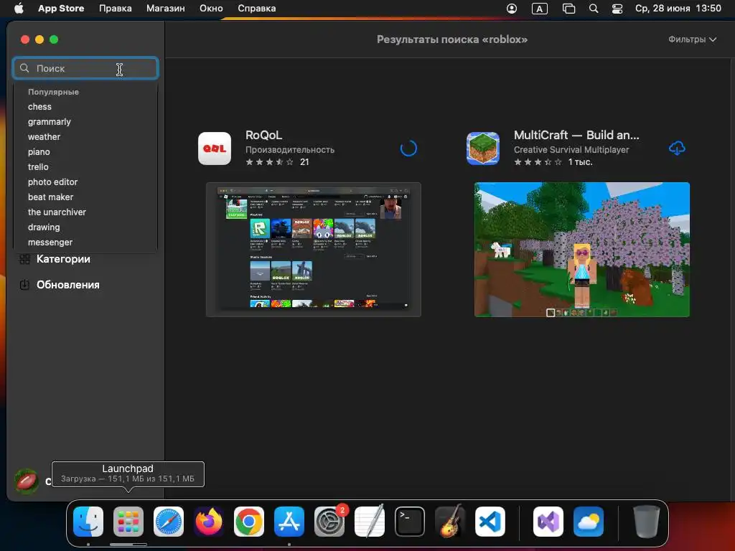This screenshot has height=551, width=735.
Task: Open the Trash in the Dock
Action: point(647,522)
